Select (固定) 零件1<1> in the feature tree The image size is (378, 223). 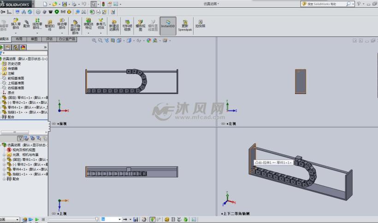[x=28, y=98]
